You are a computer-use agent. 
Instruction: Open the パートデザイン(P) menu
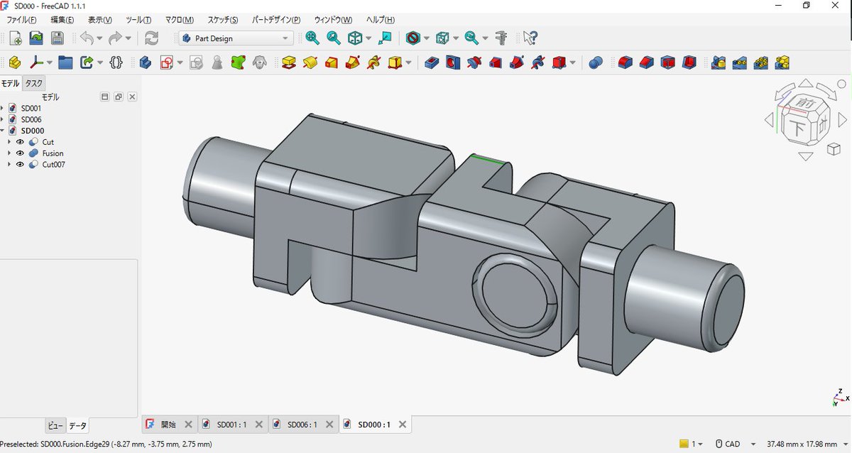tap(276, 20)
